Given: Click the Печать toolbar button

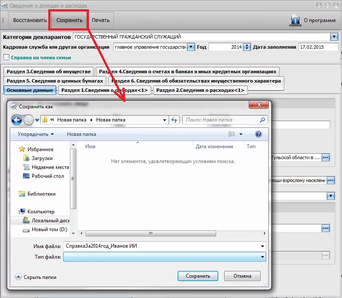Looking at the screenshot, I should click(100, 20).
